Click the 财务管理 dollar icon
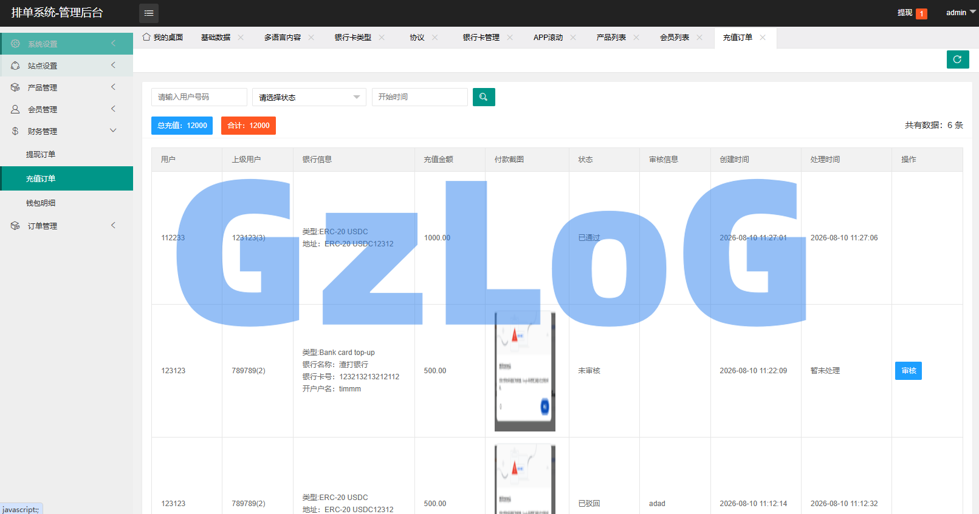979x514 pixels. tap(15, 131)
